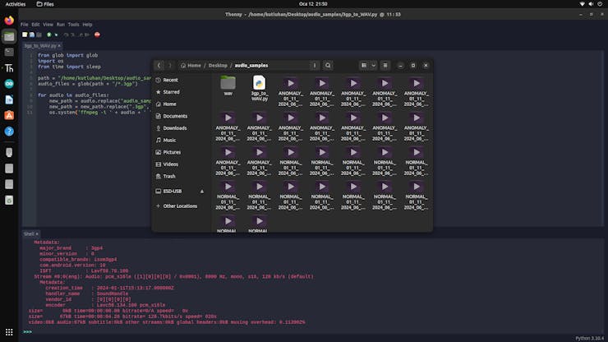Run the current script with green play button

(x=49, y=35)
